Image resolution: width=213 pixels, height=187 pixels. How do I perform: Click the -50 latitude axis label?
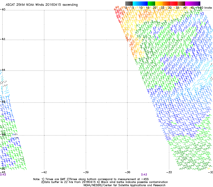pyautogui.click(x=3, y=169)
